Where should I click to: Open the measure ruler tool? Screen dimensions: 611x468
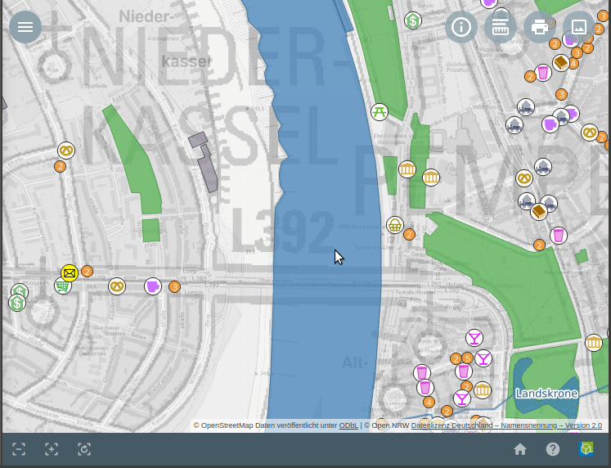point(500,27)
